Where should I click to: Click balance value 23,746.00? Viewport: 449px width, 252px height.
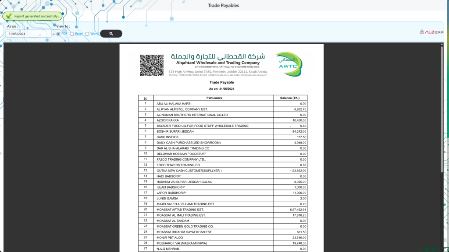299,238
